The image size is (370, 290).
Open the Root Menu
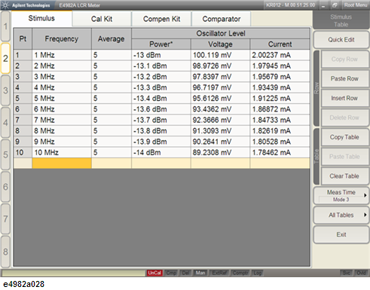click(x=356, y=5)
